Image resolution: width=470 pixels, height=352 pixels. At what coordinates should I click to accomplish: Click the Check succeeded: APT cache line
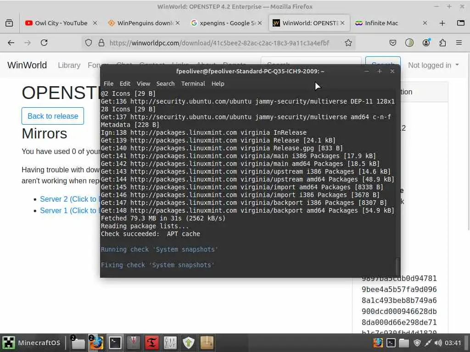(x=150, y=234)
